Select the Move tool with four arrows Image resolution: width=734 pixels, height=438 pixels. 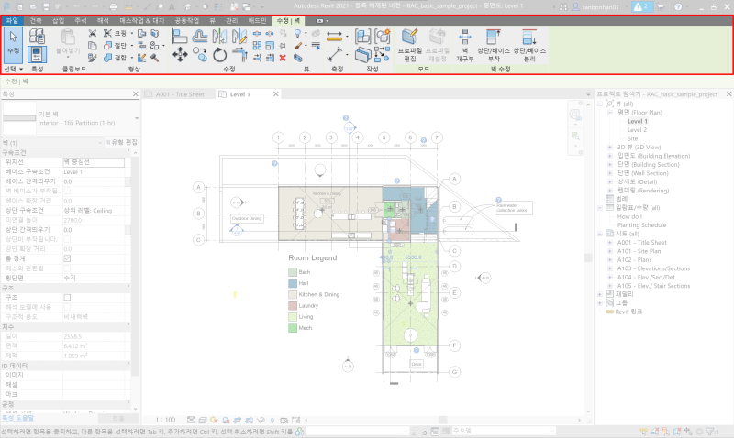tap(180, 55)
